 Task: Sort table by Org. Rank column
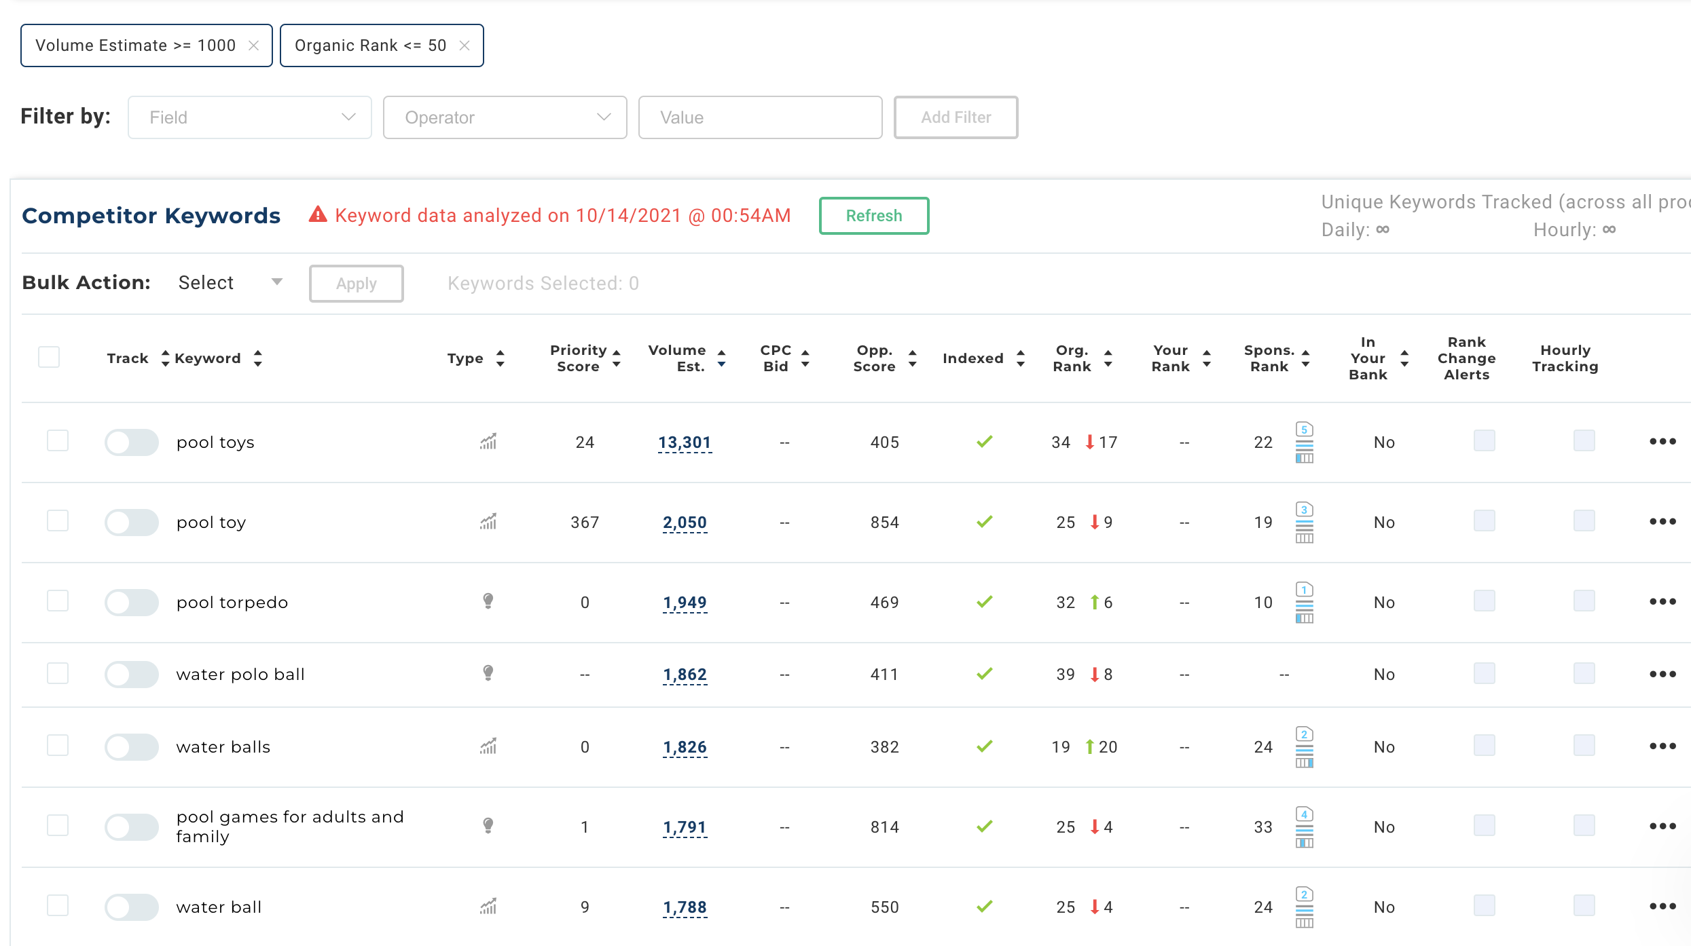(1108, 358)
